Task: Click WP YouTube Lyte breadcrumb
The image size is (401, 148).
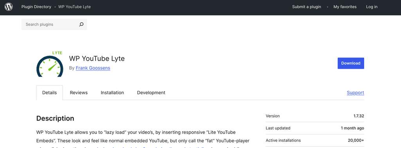Action: (x=74, y=7)
